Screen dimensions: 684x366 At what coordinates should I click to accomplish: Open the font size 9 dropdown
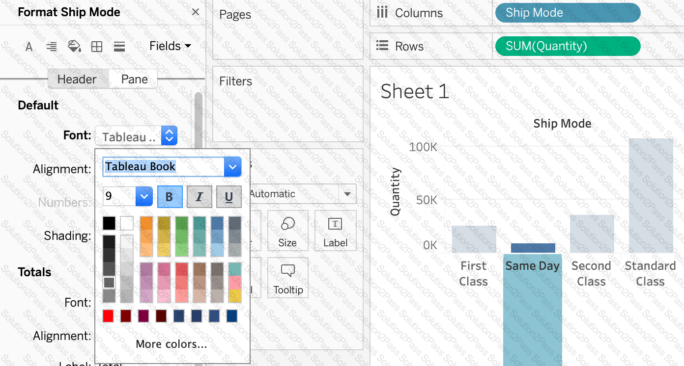click(x=143, y=197)
